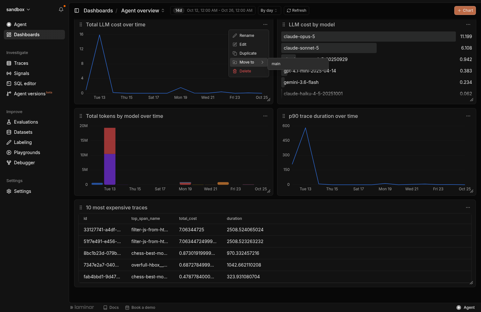The height and width of the screenshot is (312, 481).
Task: Open Labeling in sidebar
Action: click(x=34, y=142)
